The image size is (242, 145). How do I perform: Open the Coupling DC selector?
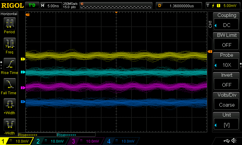tap(227, 25)
